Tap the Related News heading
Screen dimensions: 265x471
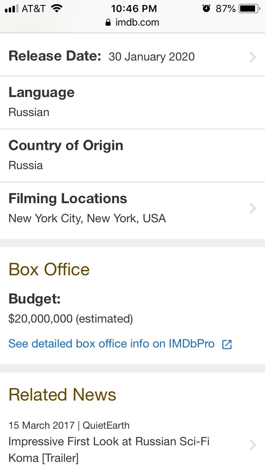[x=62, y=395]
